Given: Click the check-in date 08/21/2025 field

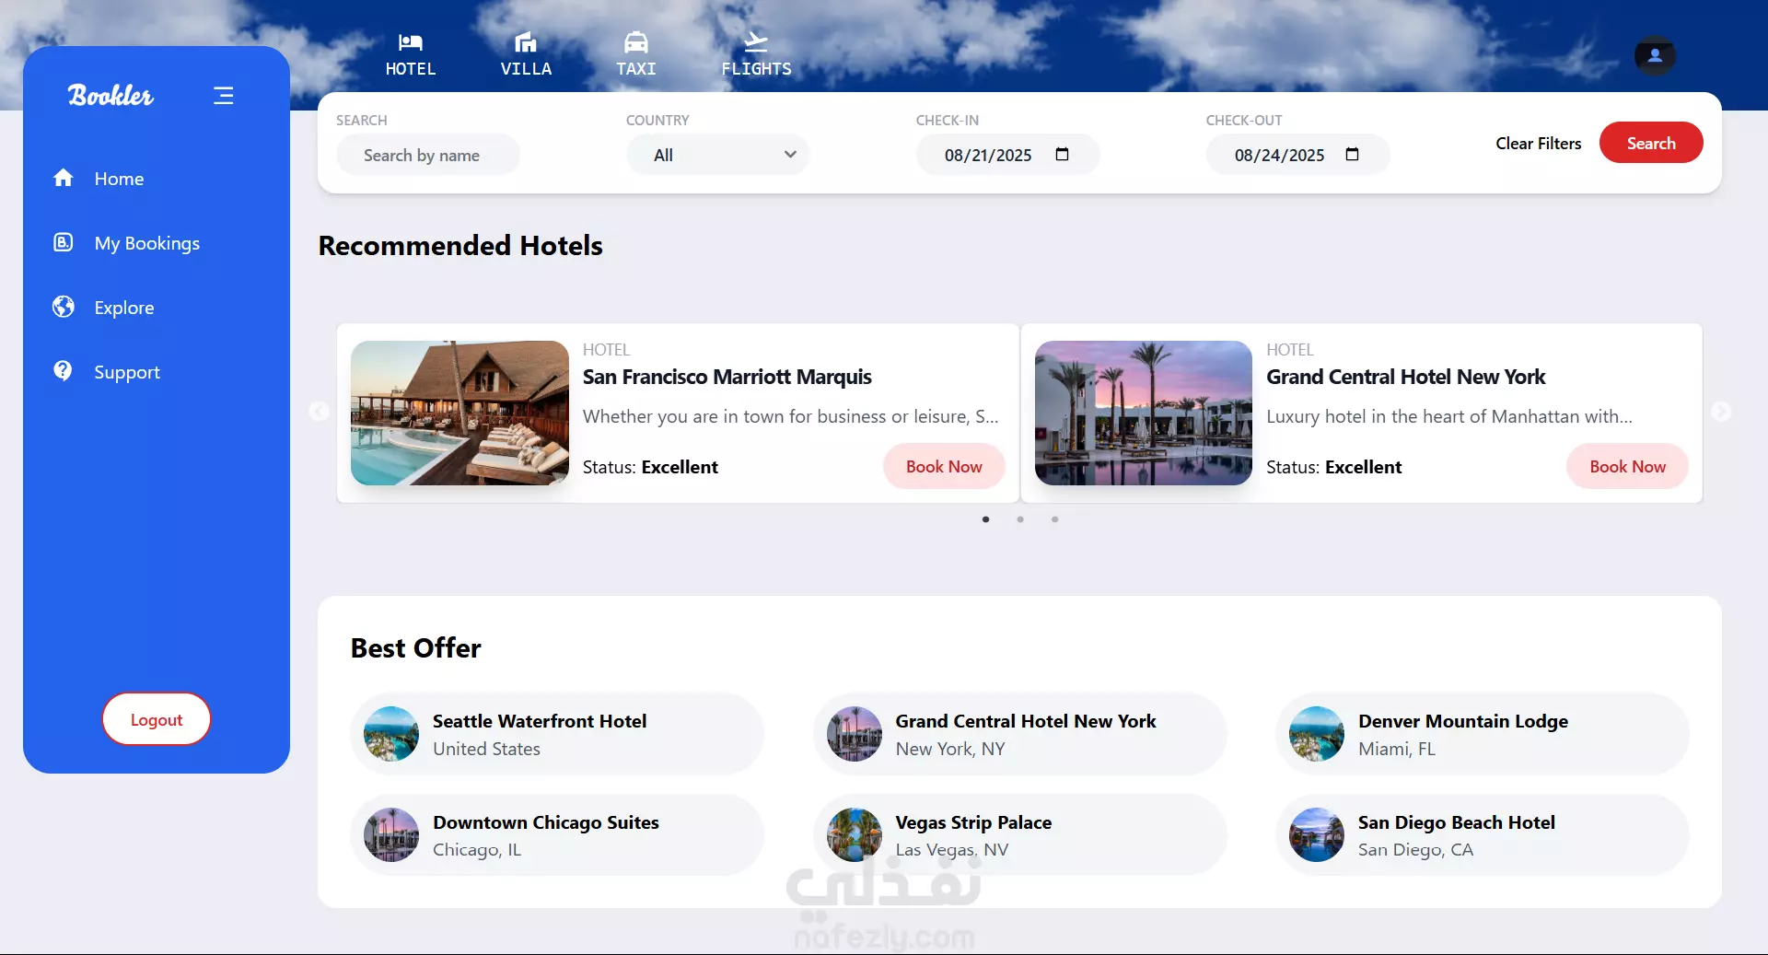Looking at the screenshot, I should coord(1008,155).
